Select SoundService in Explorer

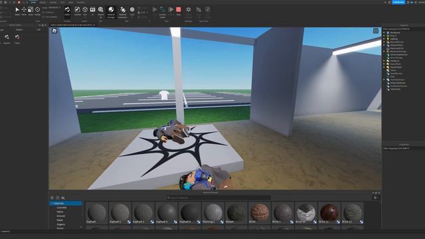(x=396, y=74)
